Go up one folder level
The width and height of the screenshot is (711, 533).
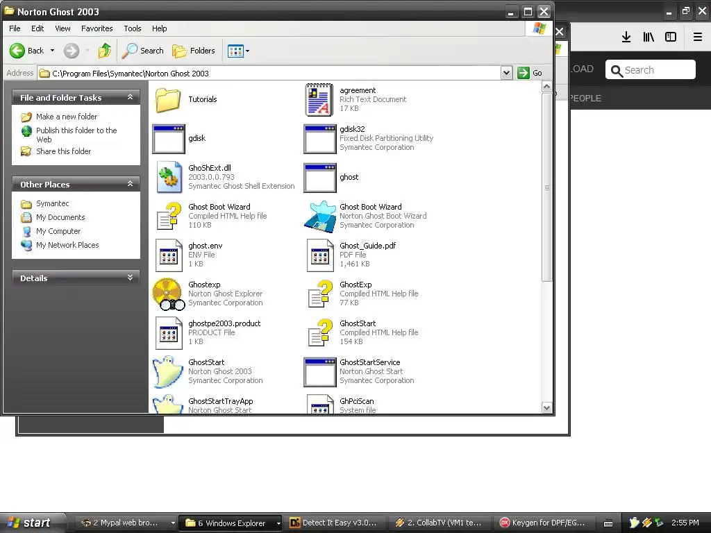105,51
